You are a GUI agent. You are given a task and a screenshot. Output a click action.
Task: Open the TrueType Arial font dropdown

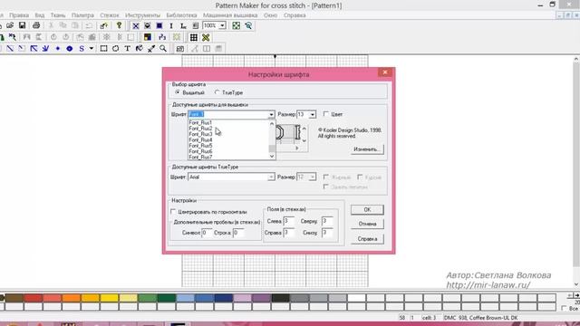[271, 177]
